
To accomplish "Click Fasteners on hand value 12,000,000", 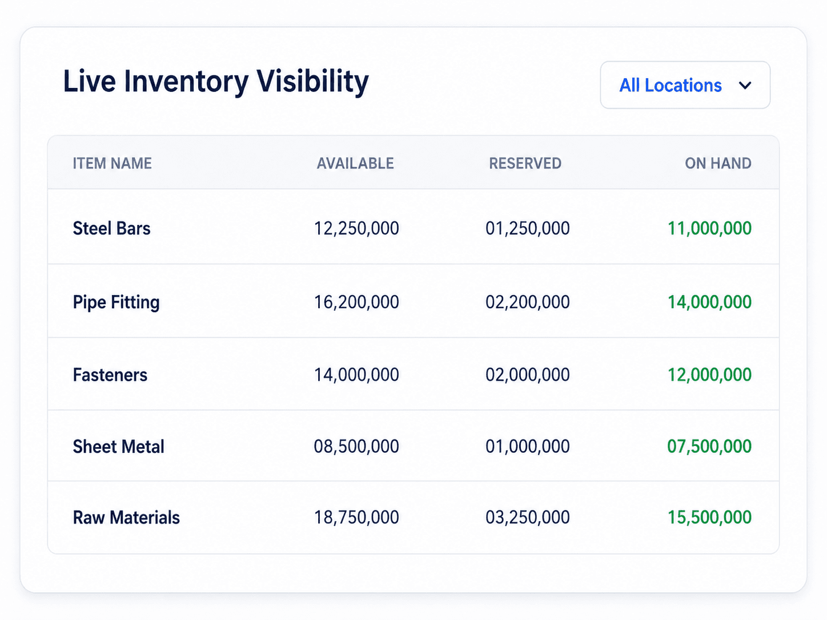I will [x=709, y=375].
